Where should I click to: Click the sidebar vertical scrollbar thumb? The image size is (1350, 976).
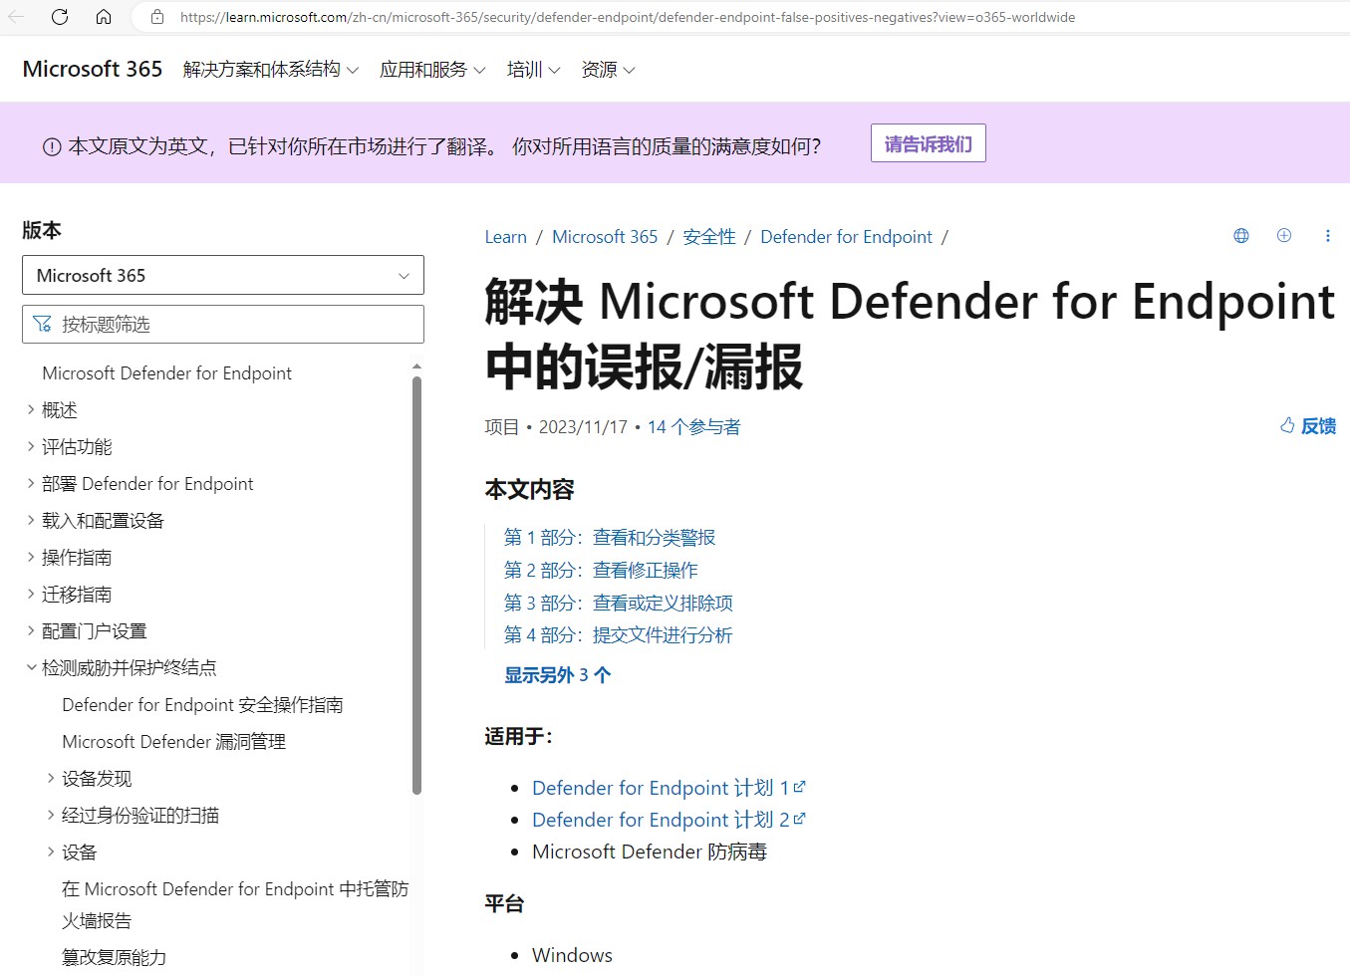416,585
